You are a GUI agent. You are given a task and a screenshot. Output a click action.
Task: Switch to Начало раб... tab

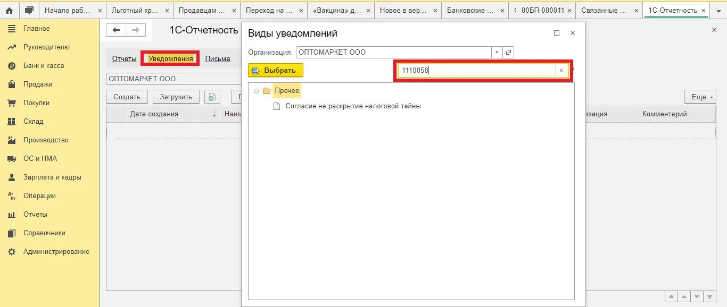pos(68,11)
